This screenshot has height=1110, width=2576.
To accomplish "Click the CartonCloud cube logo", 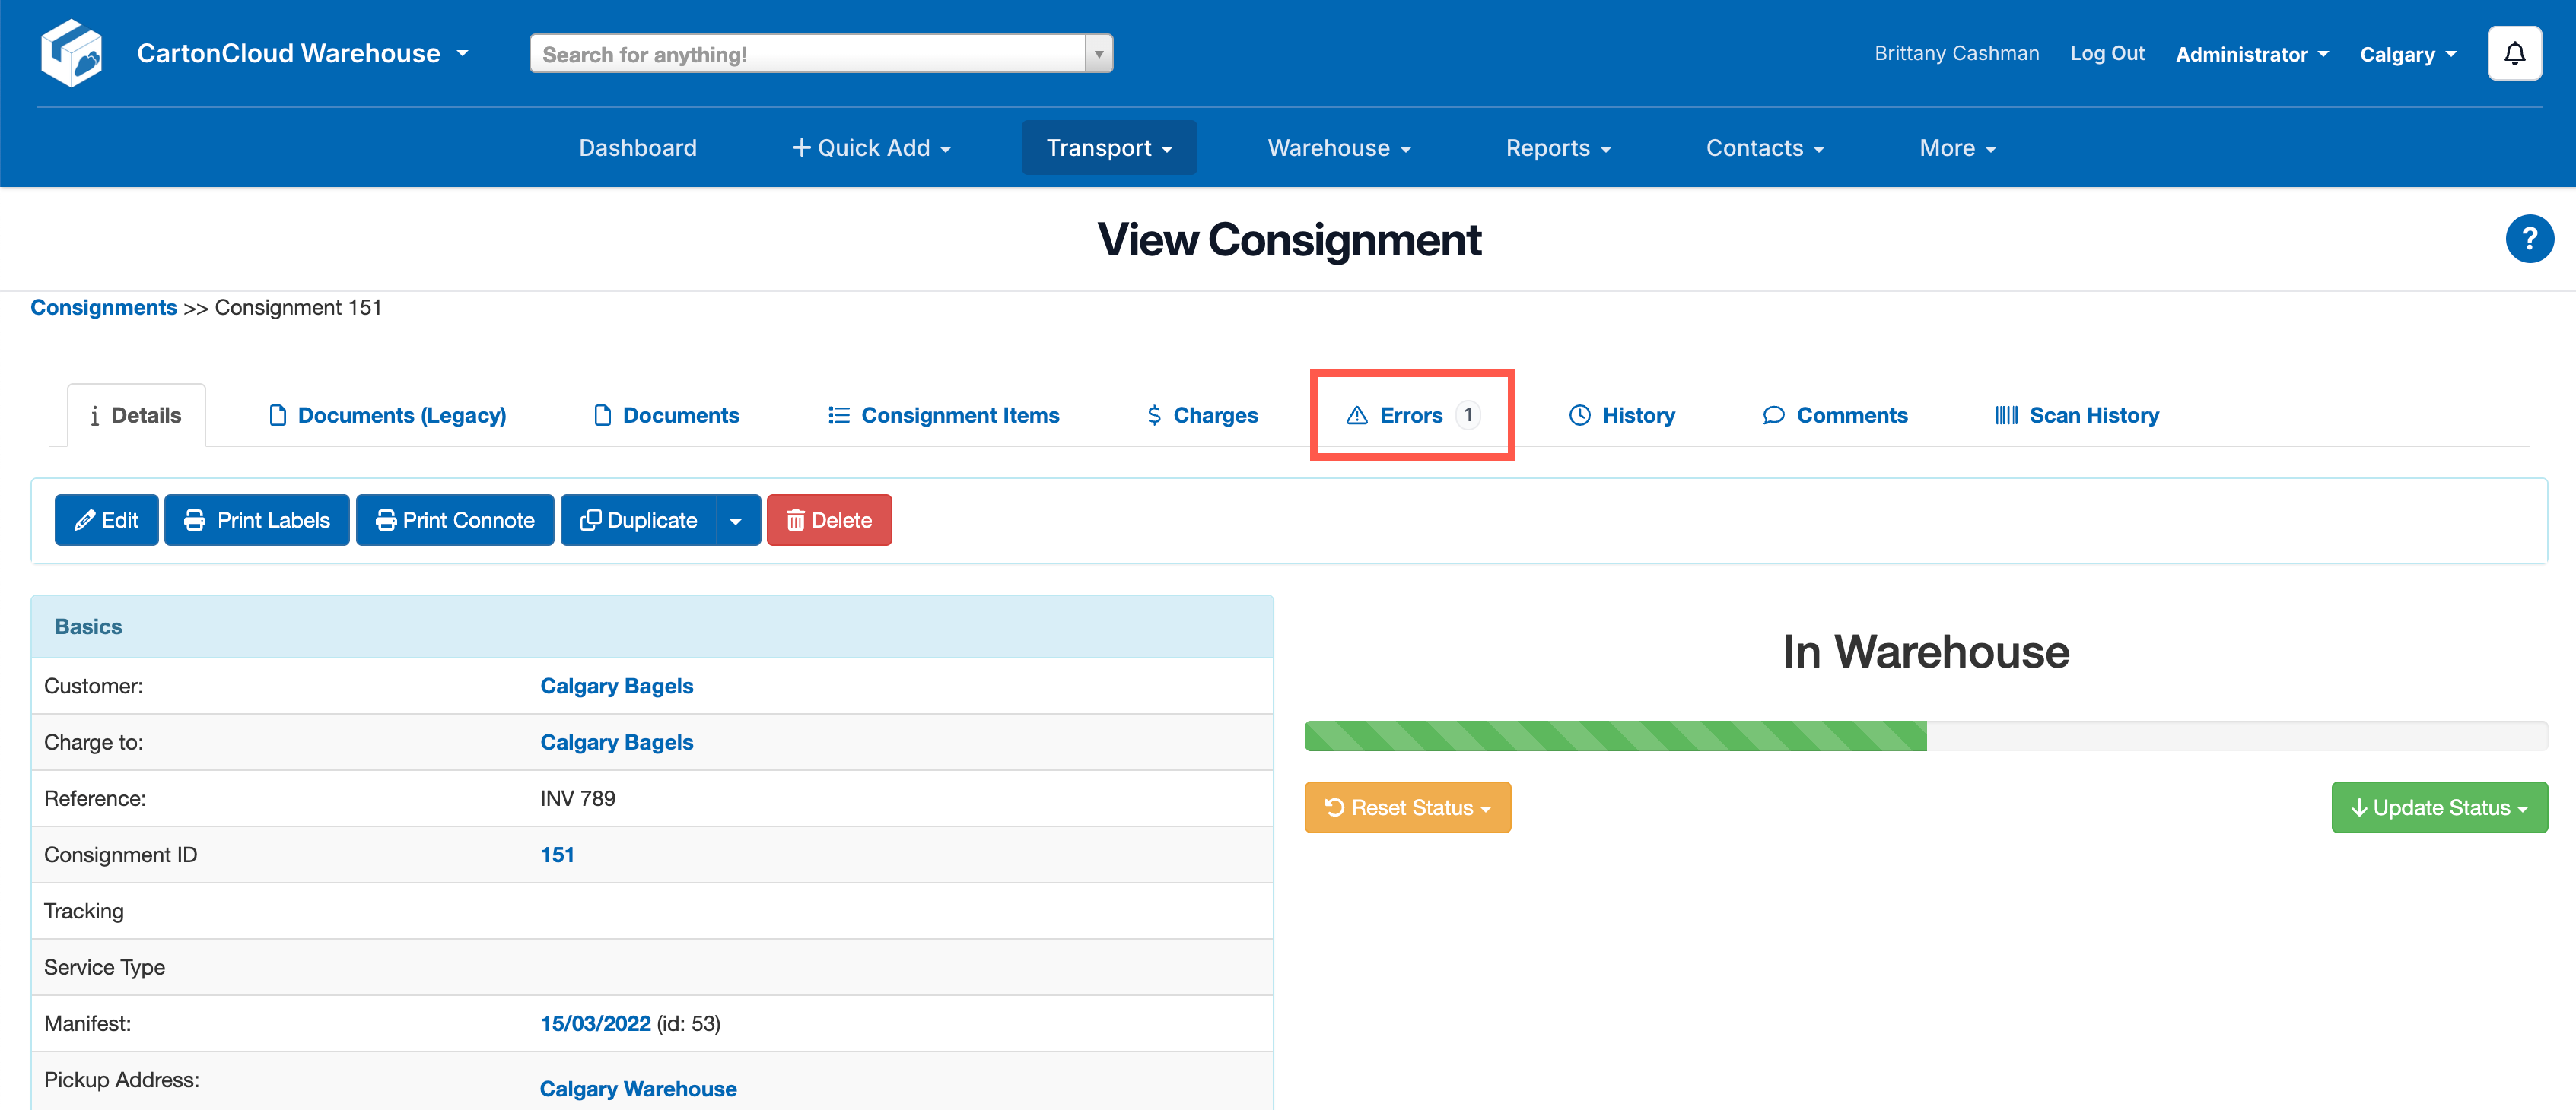I will [71, 53].
